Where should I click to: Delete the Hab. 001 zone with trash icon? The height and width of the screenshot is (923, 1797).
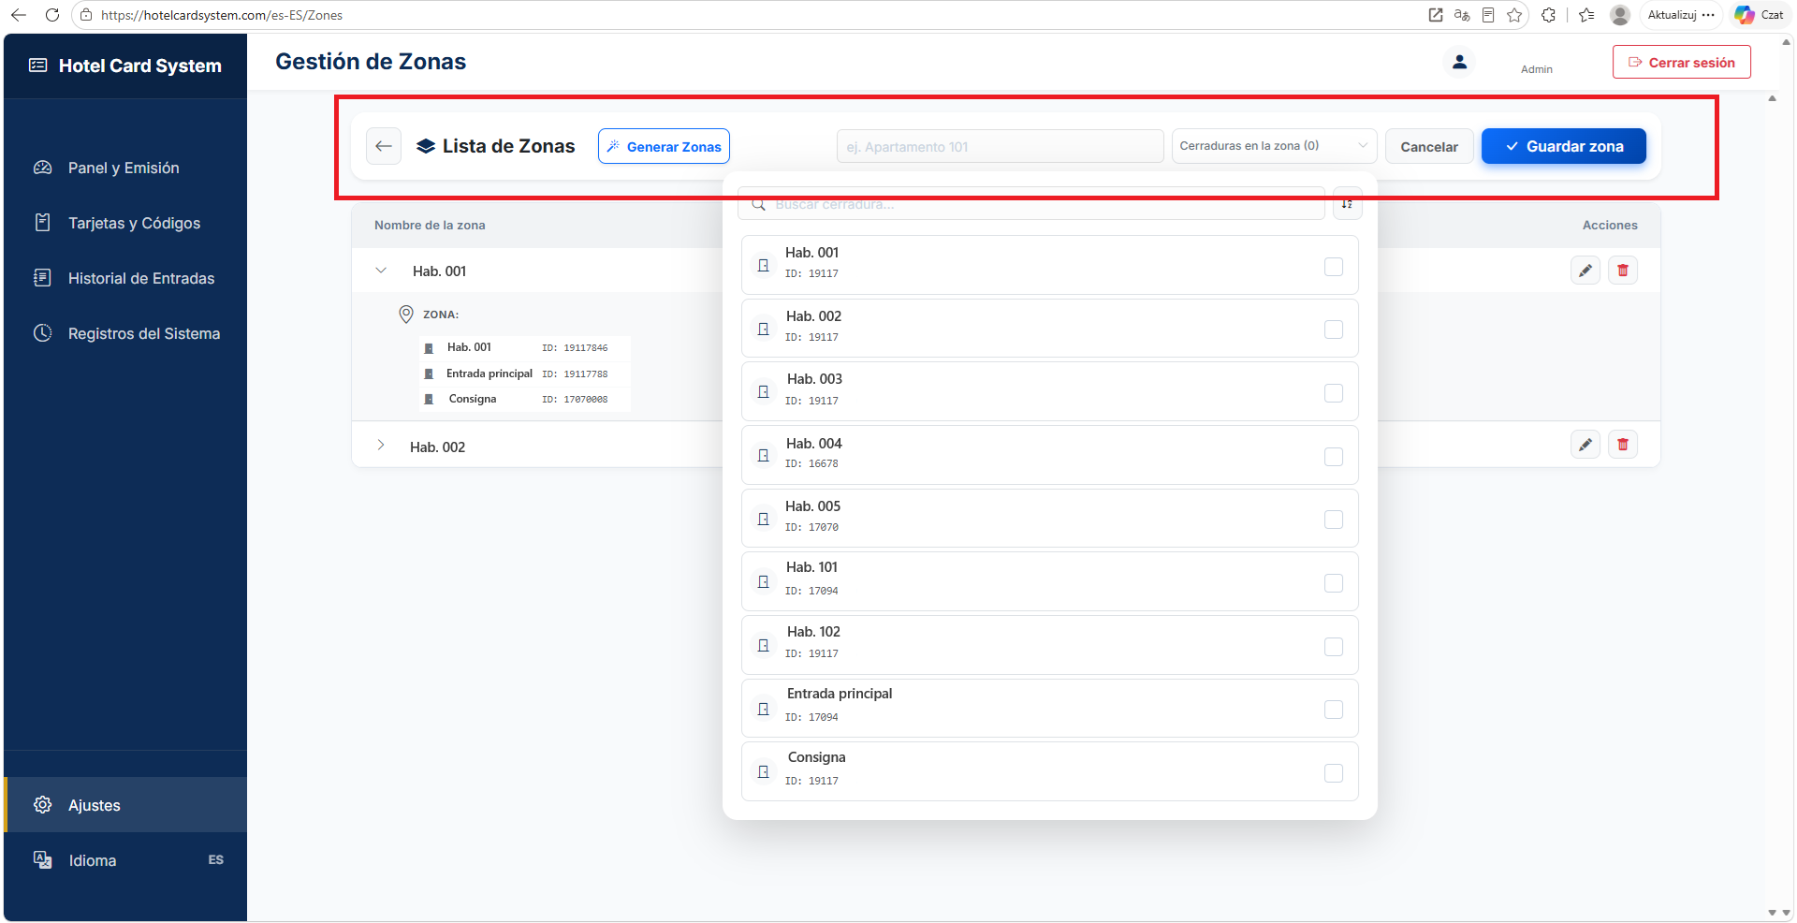point(1623,271)
